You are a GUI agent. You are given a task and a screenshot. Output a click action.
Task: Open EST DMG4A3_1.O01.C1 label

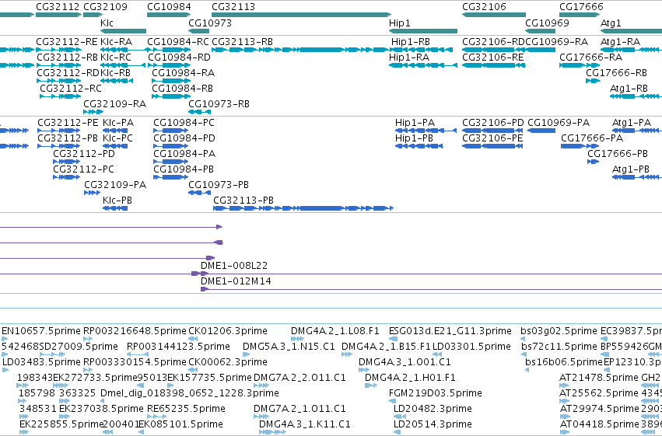[x=405, y=362]
